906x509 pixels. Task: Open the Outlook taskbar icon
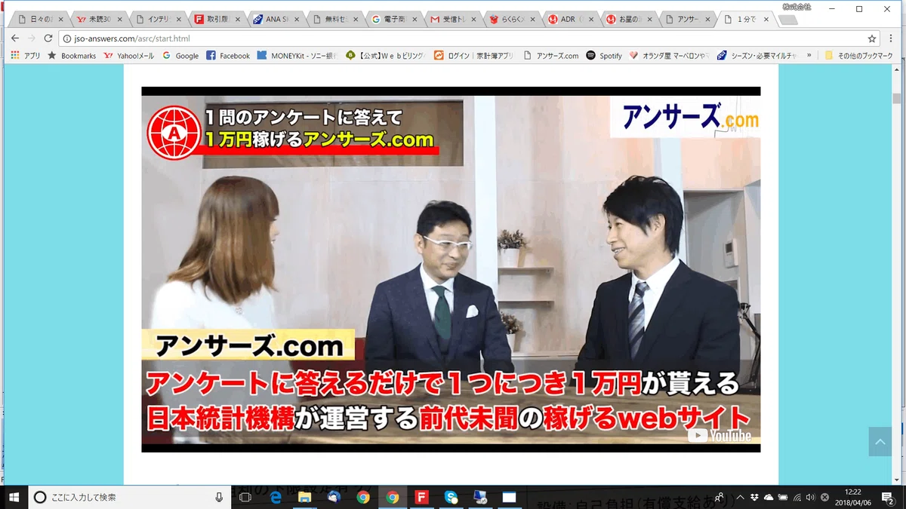tap(334, 497)
